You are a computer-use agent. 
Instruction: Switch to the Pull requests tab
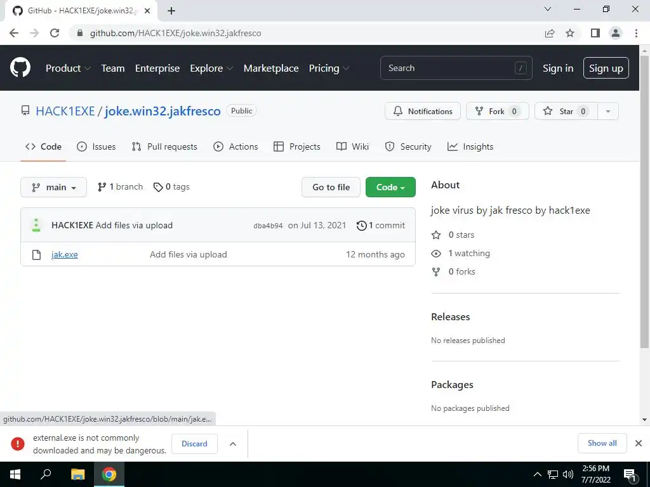164,146
